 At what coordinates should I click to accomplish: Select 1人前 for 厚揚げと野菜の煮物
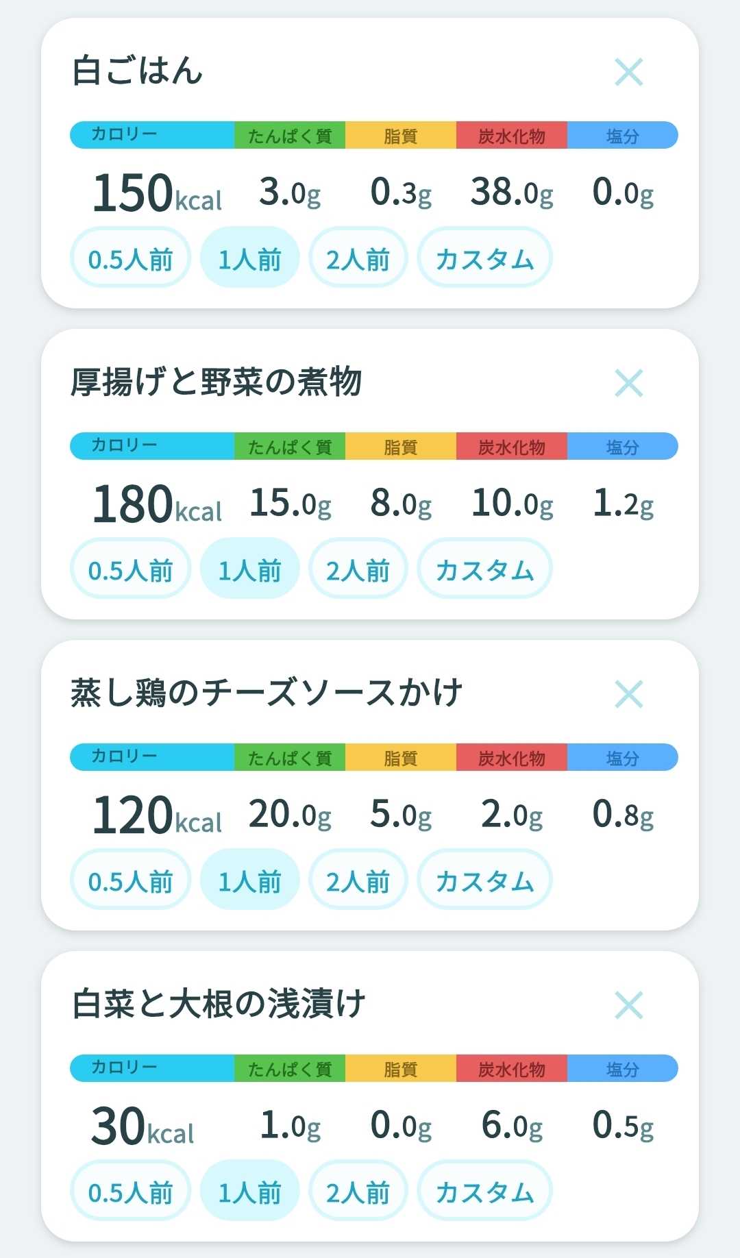tap(249, 569)
